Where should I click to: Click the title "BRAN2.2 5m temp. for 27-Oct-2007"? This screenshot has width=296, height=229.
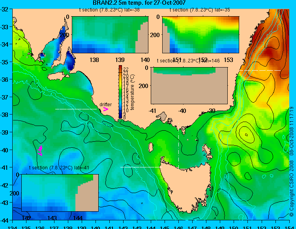[x=139, y=3]
